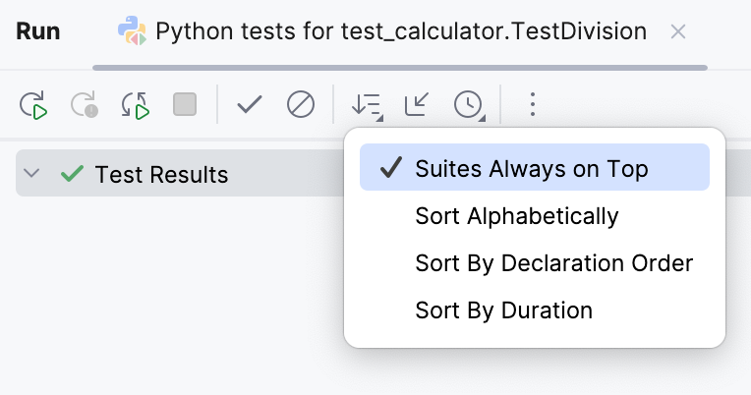Click the Python tests TestDivision tab
751x395 pixels.
tap(401, 31)
